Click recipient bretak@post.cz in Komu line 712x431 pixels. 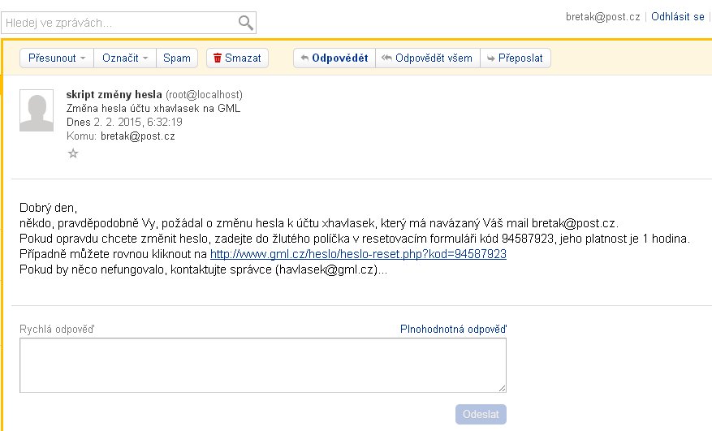pos(137,136)
